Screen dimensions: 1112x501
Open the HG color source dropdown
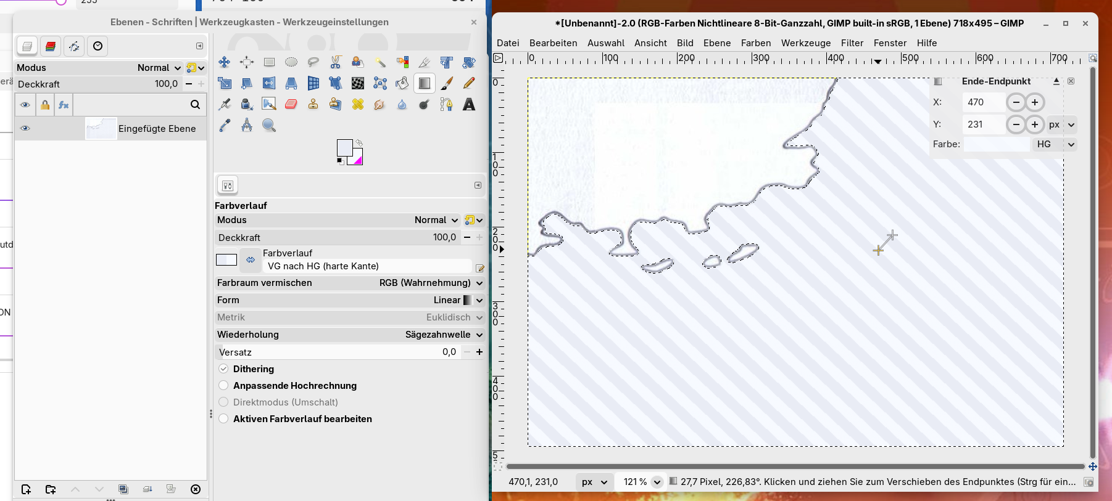[x=1055, y=144]
